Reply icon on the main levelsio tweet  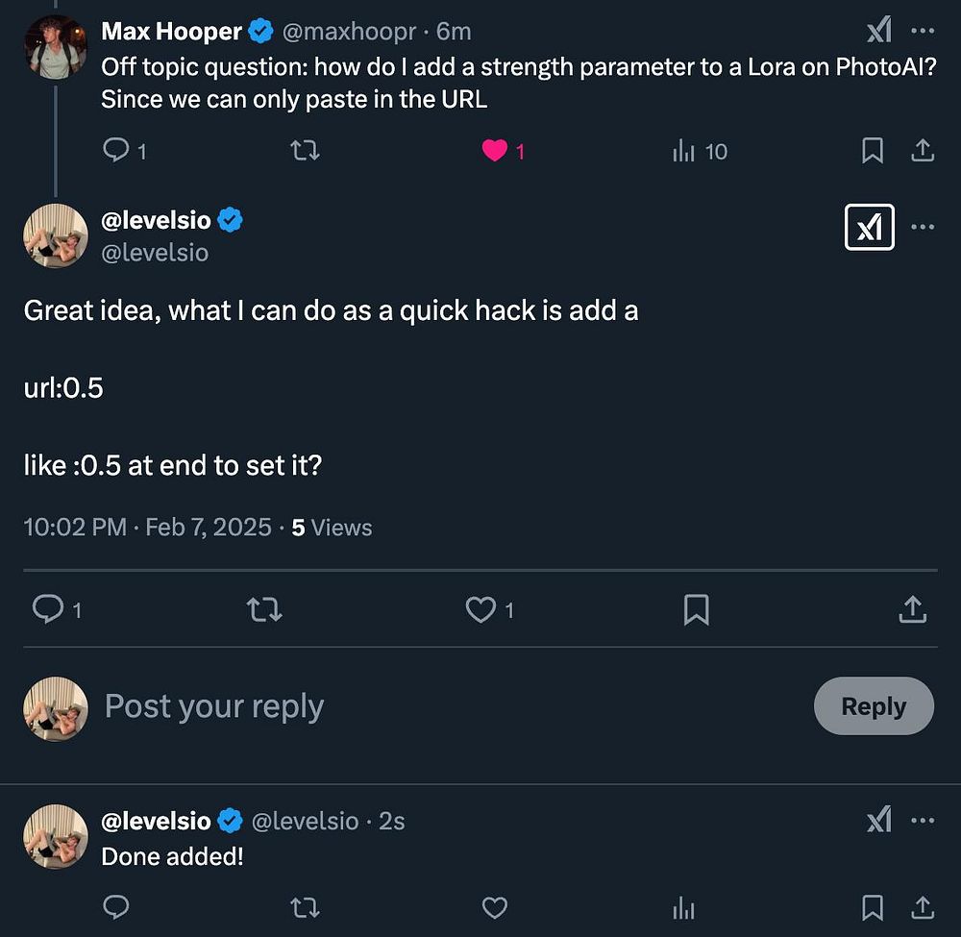pos(47,608)
